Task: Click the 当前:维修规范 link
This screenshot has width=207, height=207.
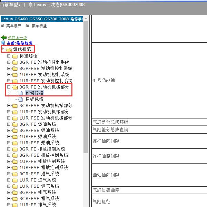Action: pyautogui.click(x=20, y=43)
